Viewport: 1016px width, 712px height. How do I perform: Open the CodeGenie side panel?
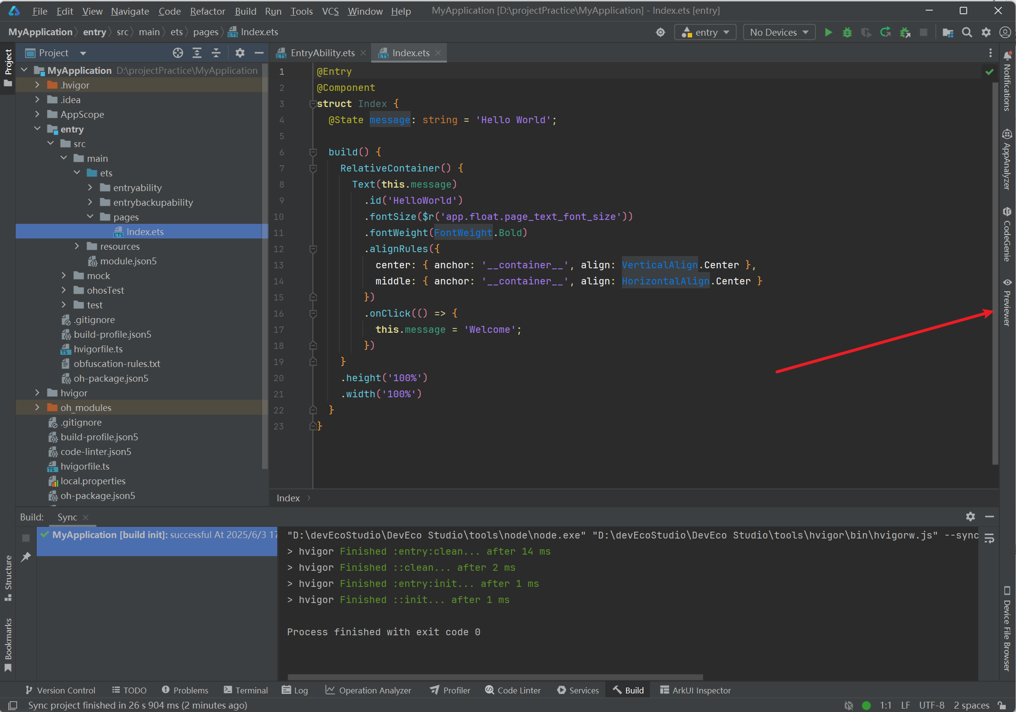pos(1007,235)
